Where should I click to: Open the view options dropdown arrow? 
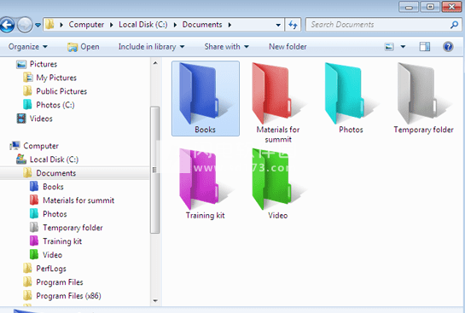(403, 47)
